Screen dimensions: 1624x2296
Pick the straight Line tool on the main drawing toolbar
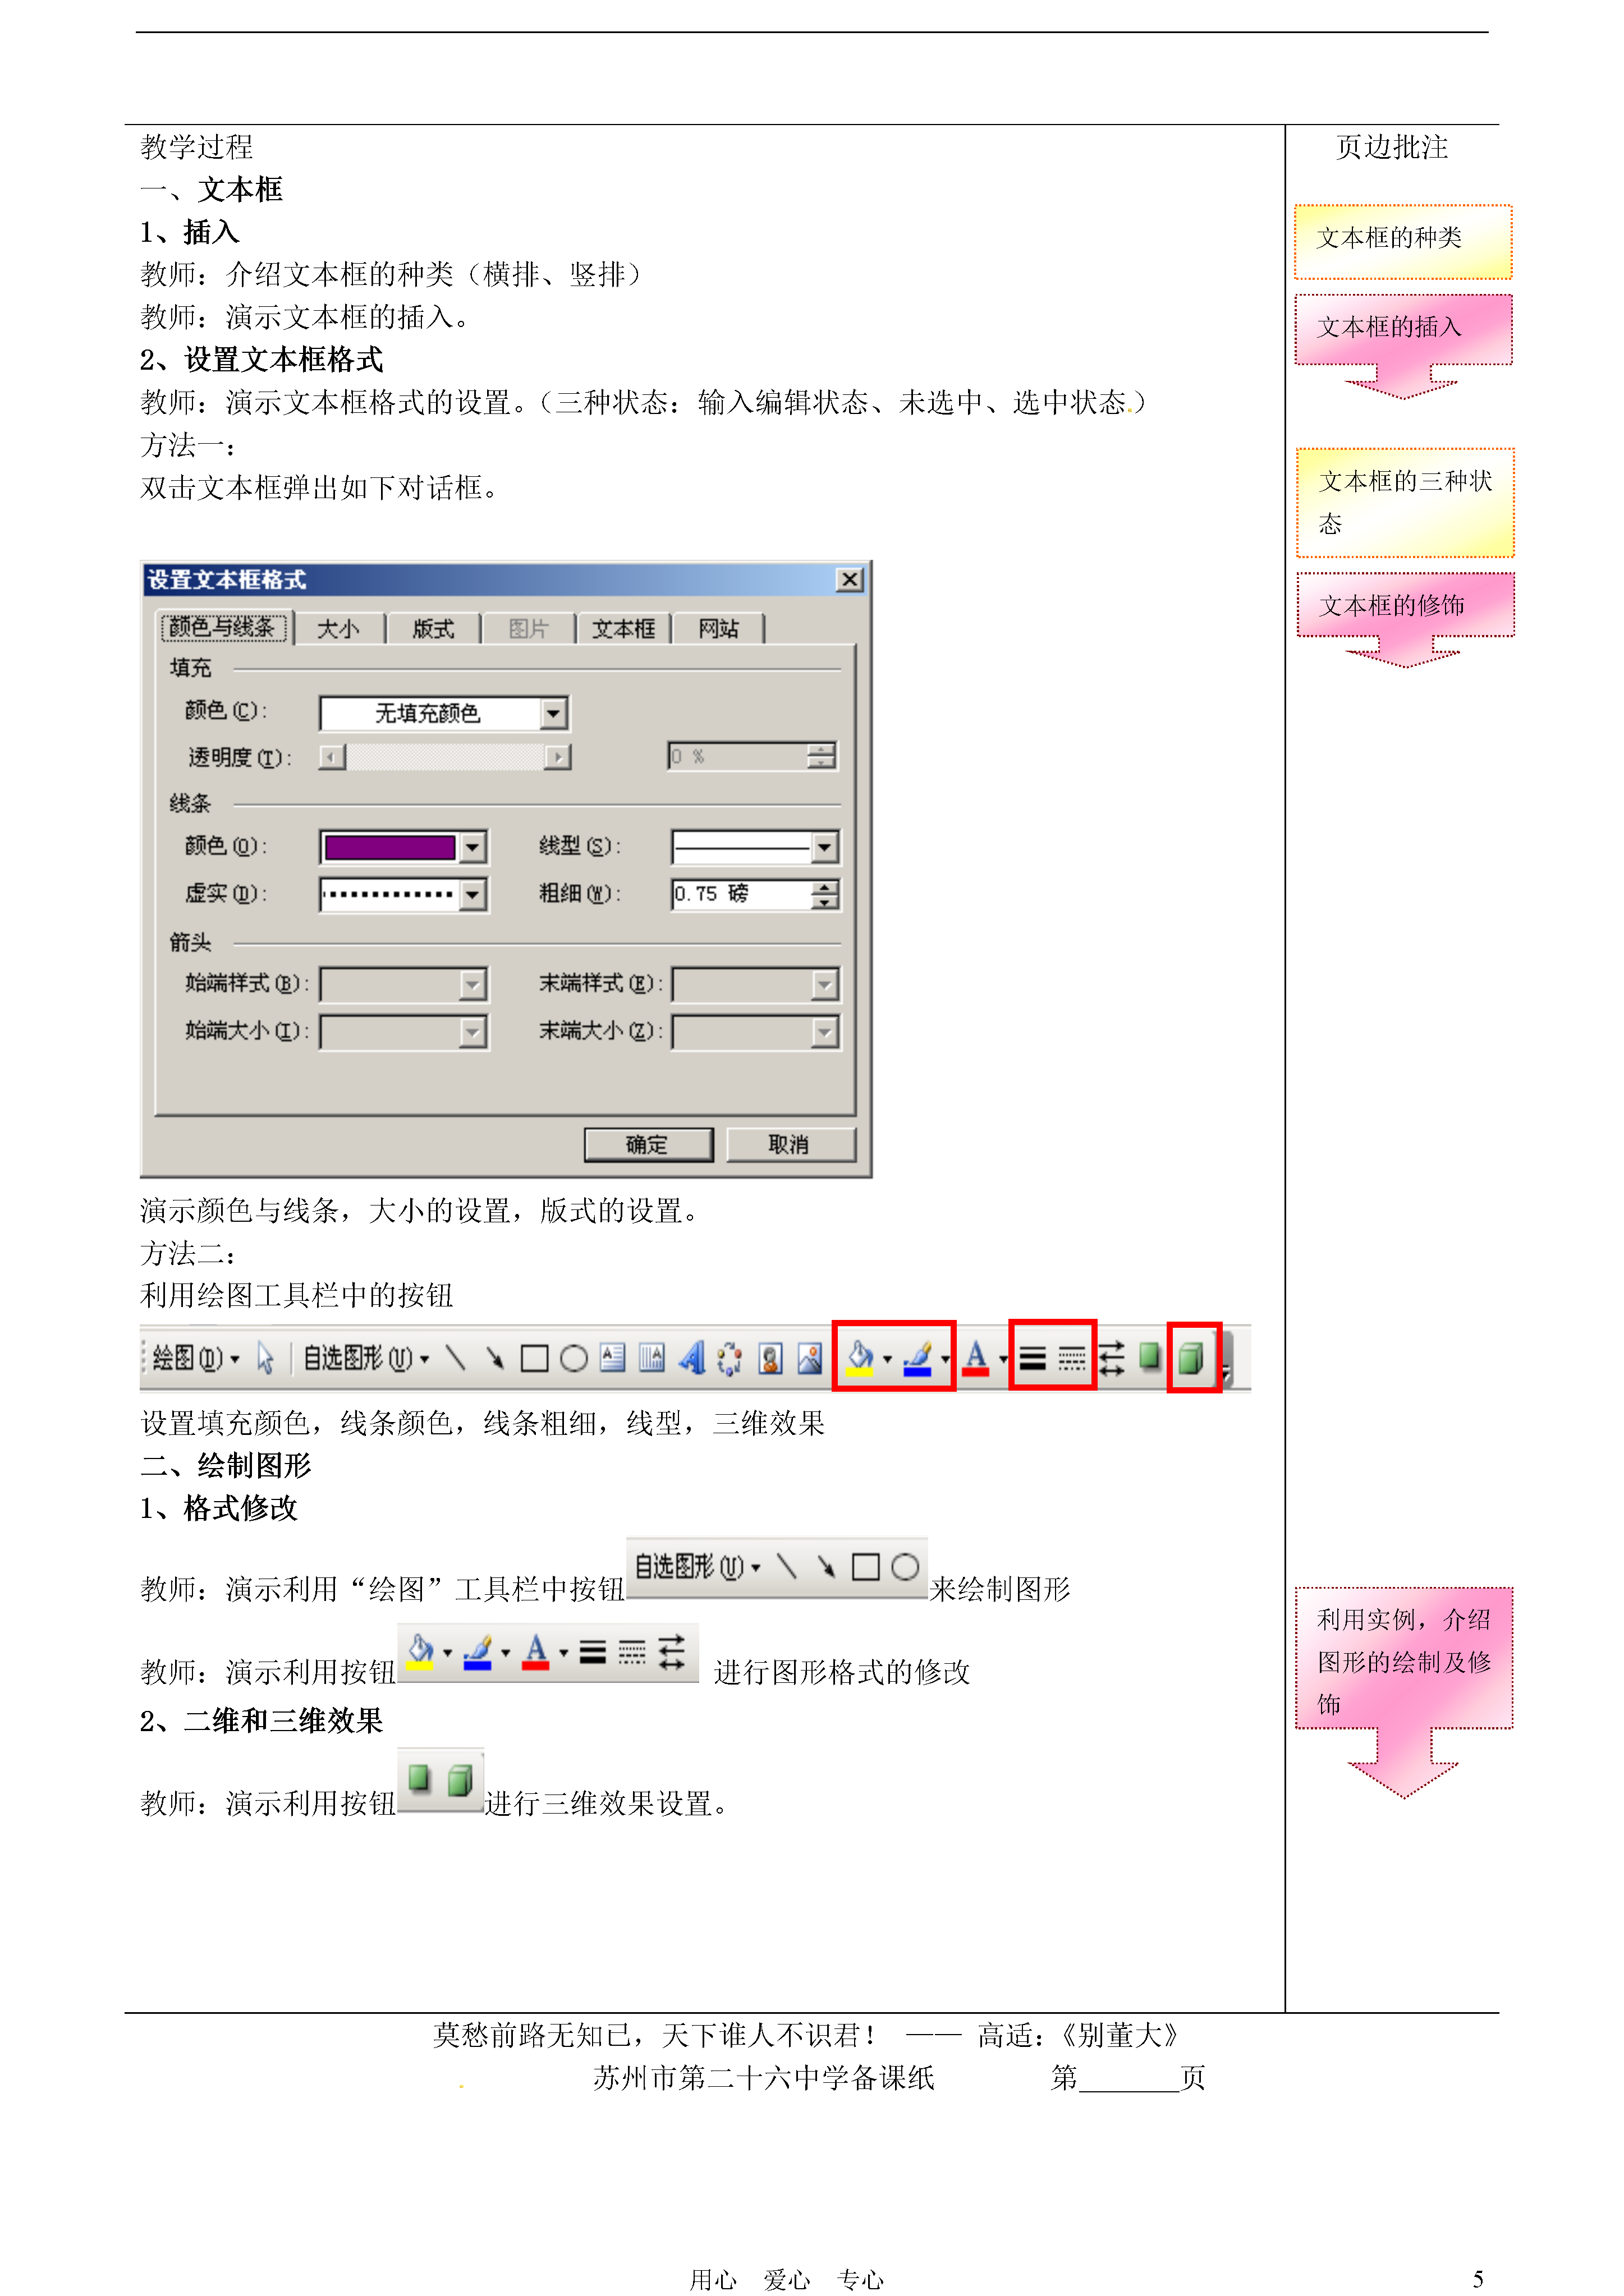455,1358
